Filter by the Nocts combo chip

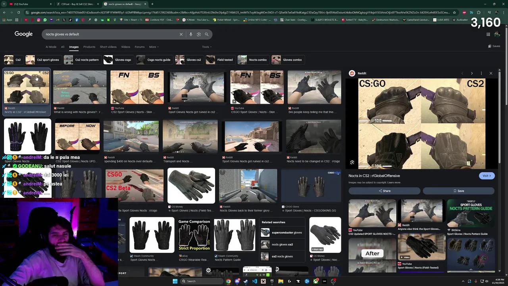253,60
